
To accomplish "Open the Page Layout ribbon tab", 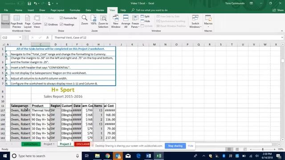I will tap(57, 10).
